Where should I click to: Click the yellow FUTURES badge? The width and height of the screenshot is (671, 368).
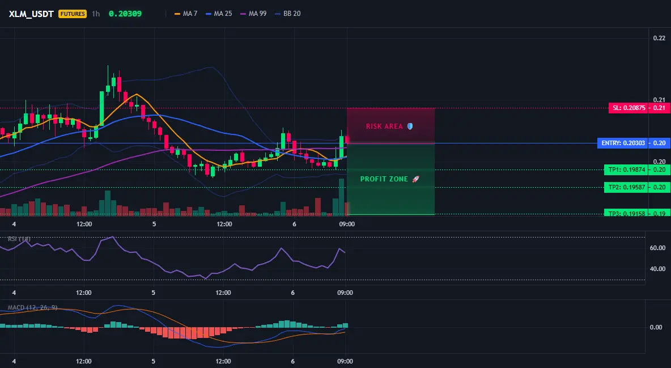point(73,14)
